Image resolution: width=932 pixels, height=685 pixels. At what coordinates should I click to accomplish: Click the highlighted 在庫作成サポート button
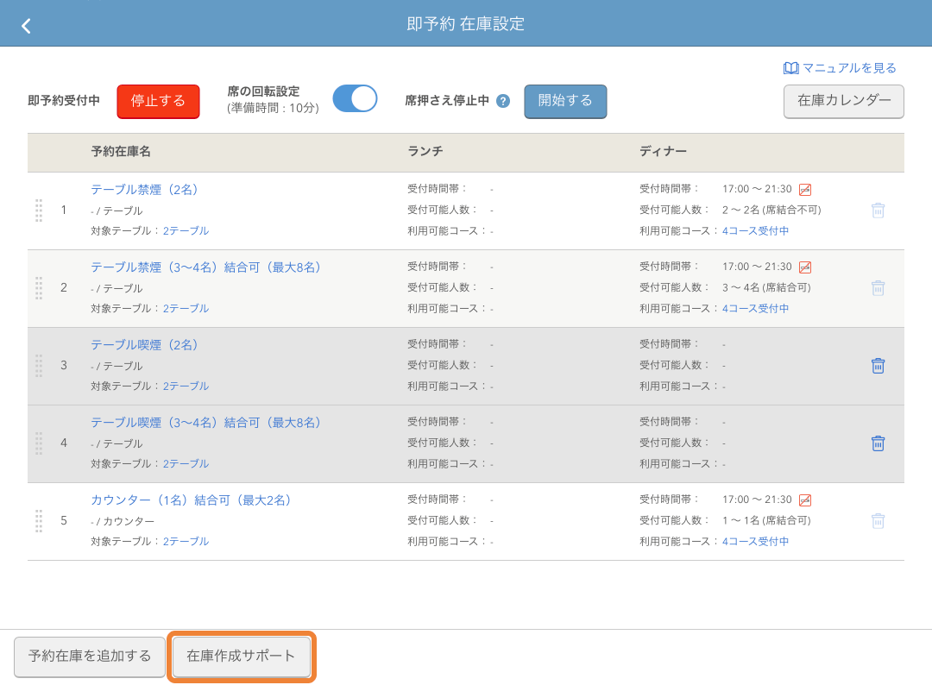241,657
